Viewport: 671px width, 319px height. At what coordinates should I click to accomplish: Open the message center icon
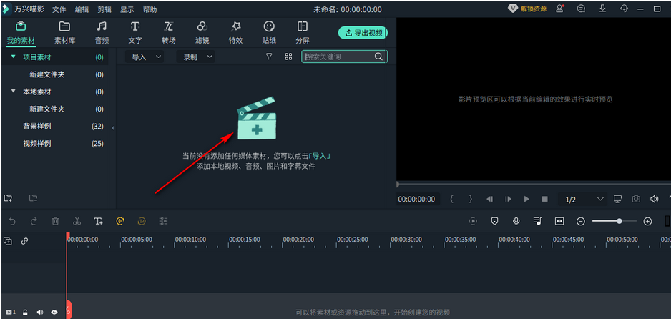(x=581, y=9)
